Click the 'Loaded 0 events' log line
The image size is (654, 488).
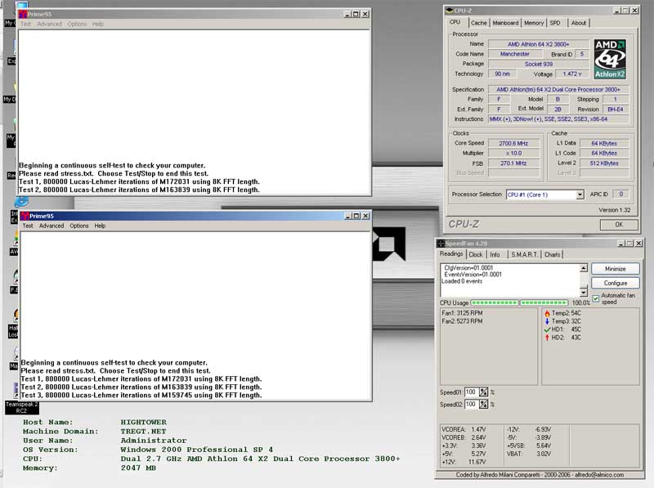point(462,281)
